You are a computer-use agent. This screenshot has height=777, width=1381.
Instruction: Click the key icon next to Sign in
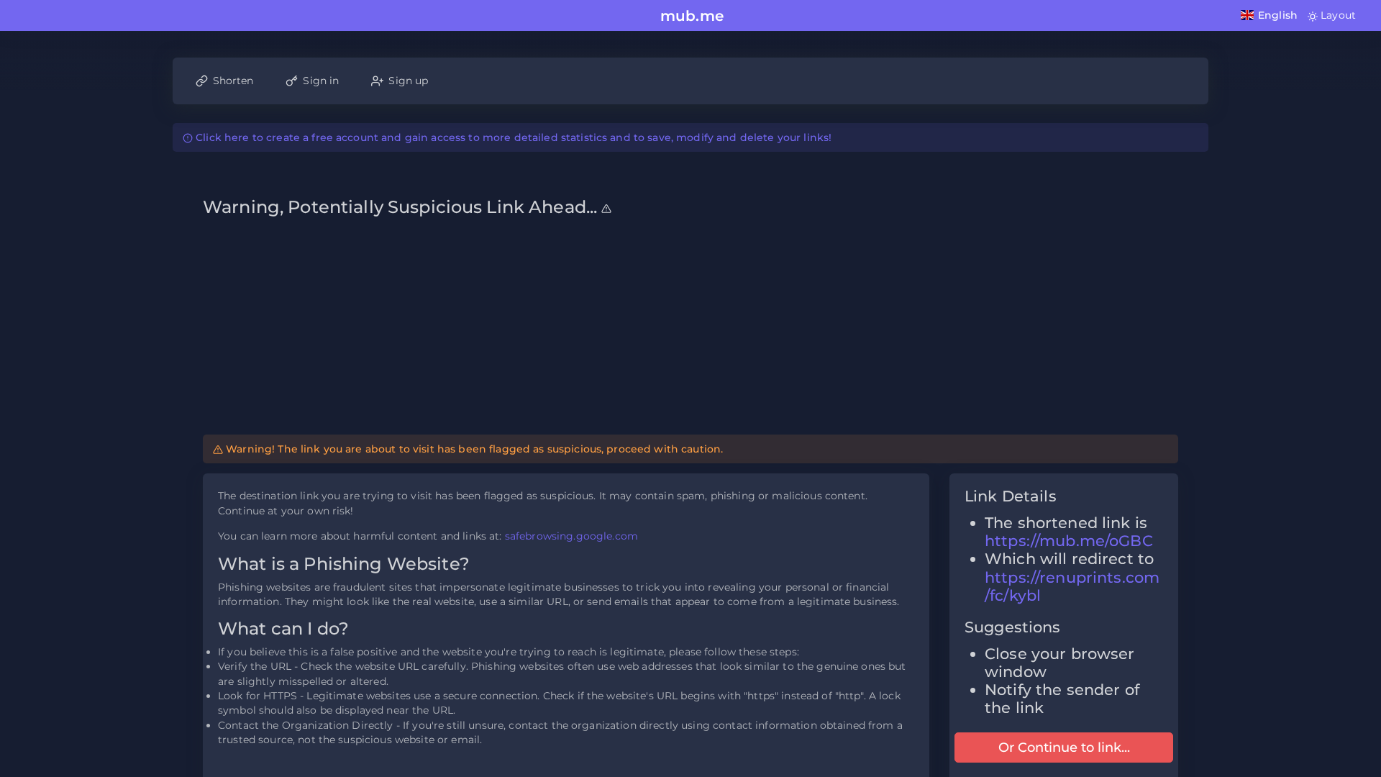pyautogui.click(x=291, y=81)
